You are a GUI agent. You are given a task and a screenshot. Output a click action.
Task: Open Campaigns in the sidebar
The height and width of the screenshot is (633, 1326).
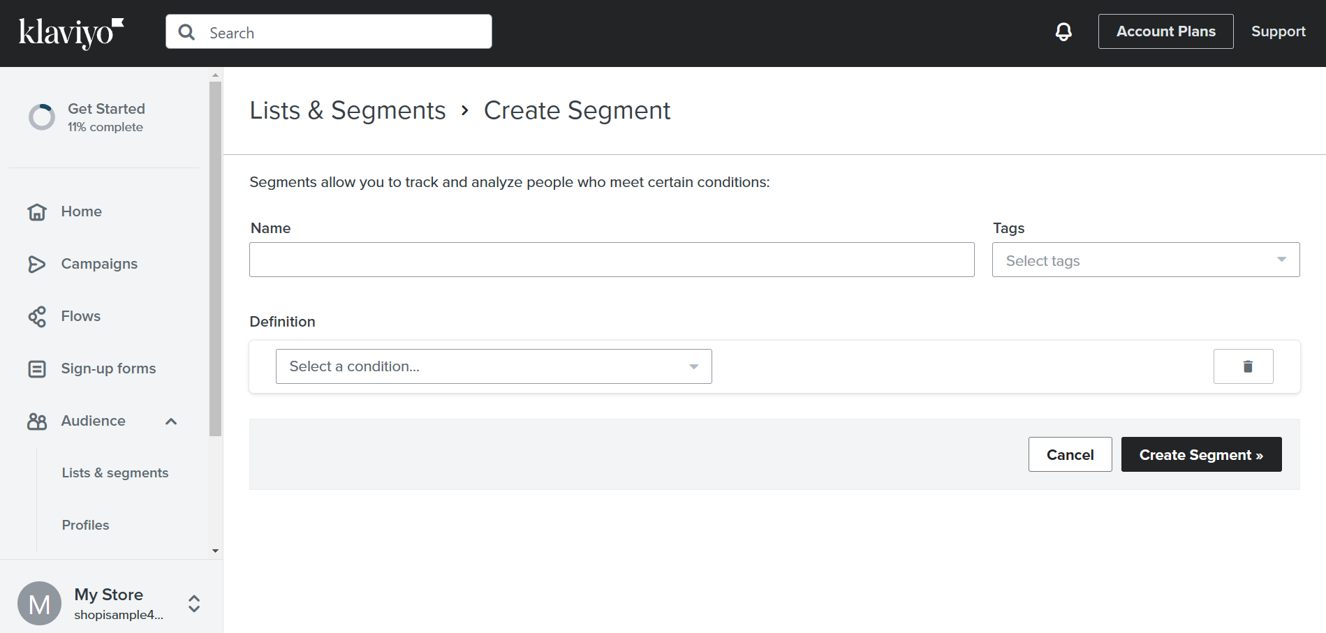coord(99,264)
